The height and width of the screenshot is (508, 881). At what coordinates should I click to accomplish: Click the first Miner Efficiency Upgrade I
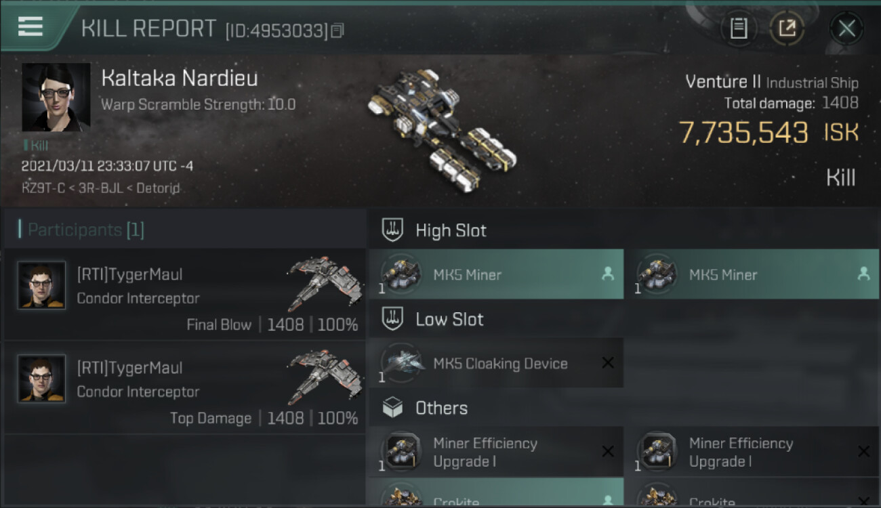coord(496,452)
